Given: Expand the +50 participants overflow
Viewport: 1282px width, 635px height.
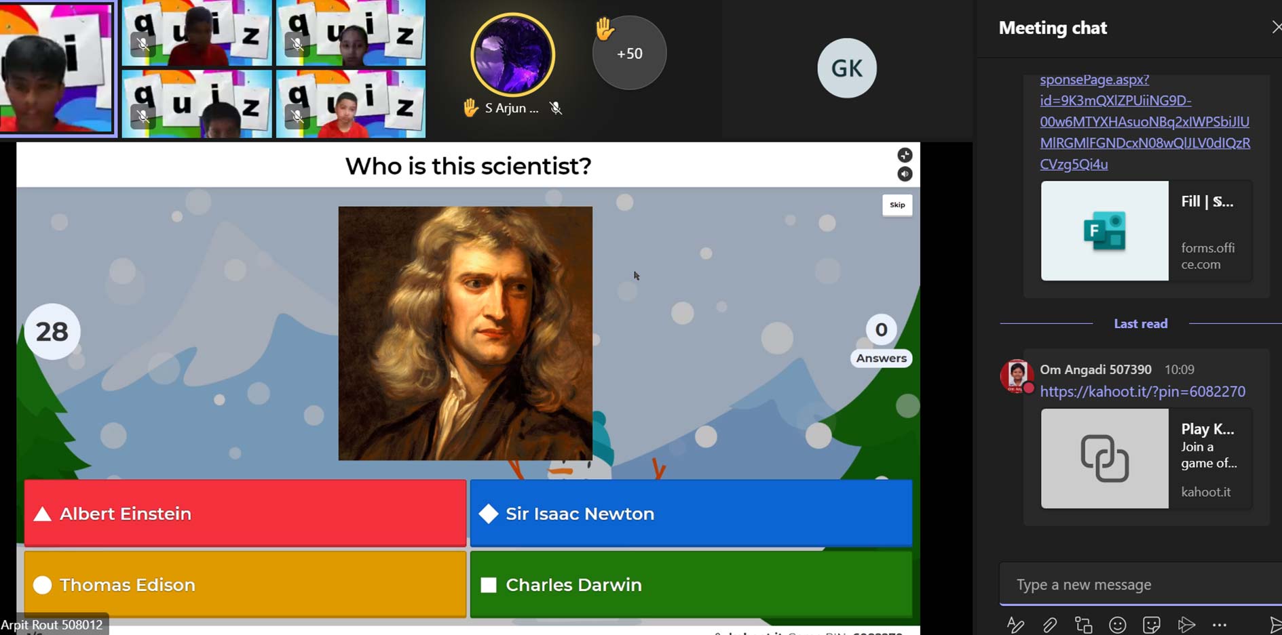Looking at the screenshot, I should click(629, 53).
